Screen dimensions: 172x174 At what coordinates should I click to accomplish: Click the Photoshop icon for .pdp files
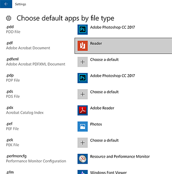coord(83,78)
